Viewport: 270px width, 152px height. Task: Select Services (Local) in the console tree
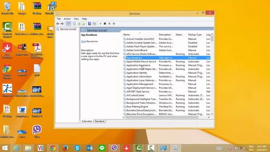68,29
